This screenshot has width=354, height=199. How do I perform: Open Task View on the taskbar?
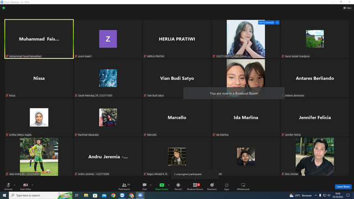point(77,195)
